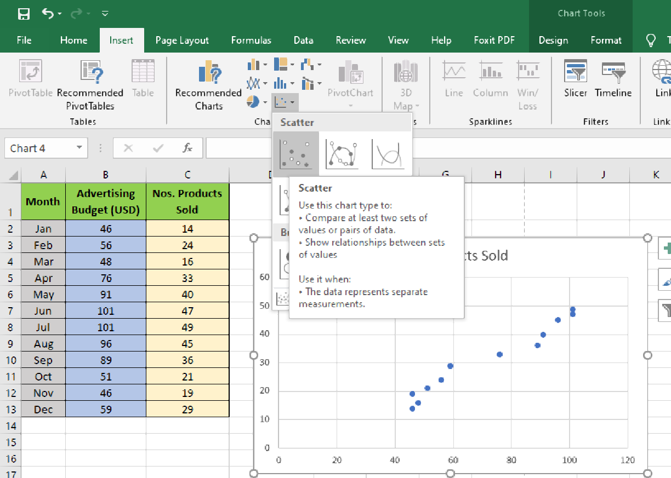Open Customize Quick Access Toolbar menu
This screenshot has width=671, height=478.
(x=105, y=14)
